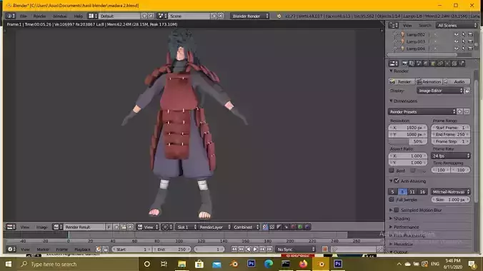Toggle Lamp.002 selectability cursor icon

click(463, 34)
